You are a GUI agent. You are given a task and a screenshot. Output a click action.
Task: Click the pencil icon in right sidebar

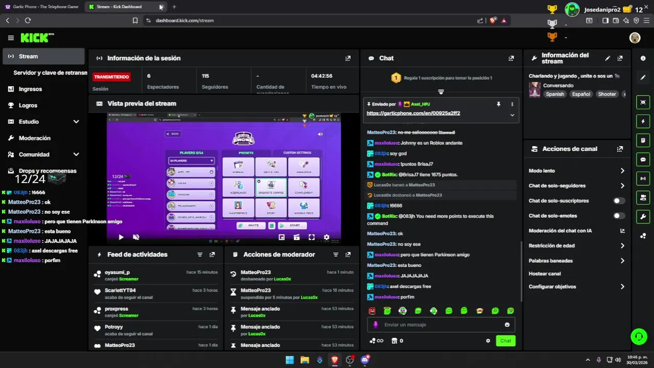643,77
